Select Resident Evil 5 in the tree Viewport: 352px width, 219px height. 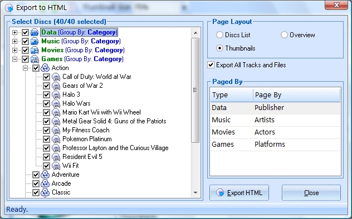pyautogui.click(x=82, y=157)
